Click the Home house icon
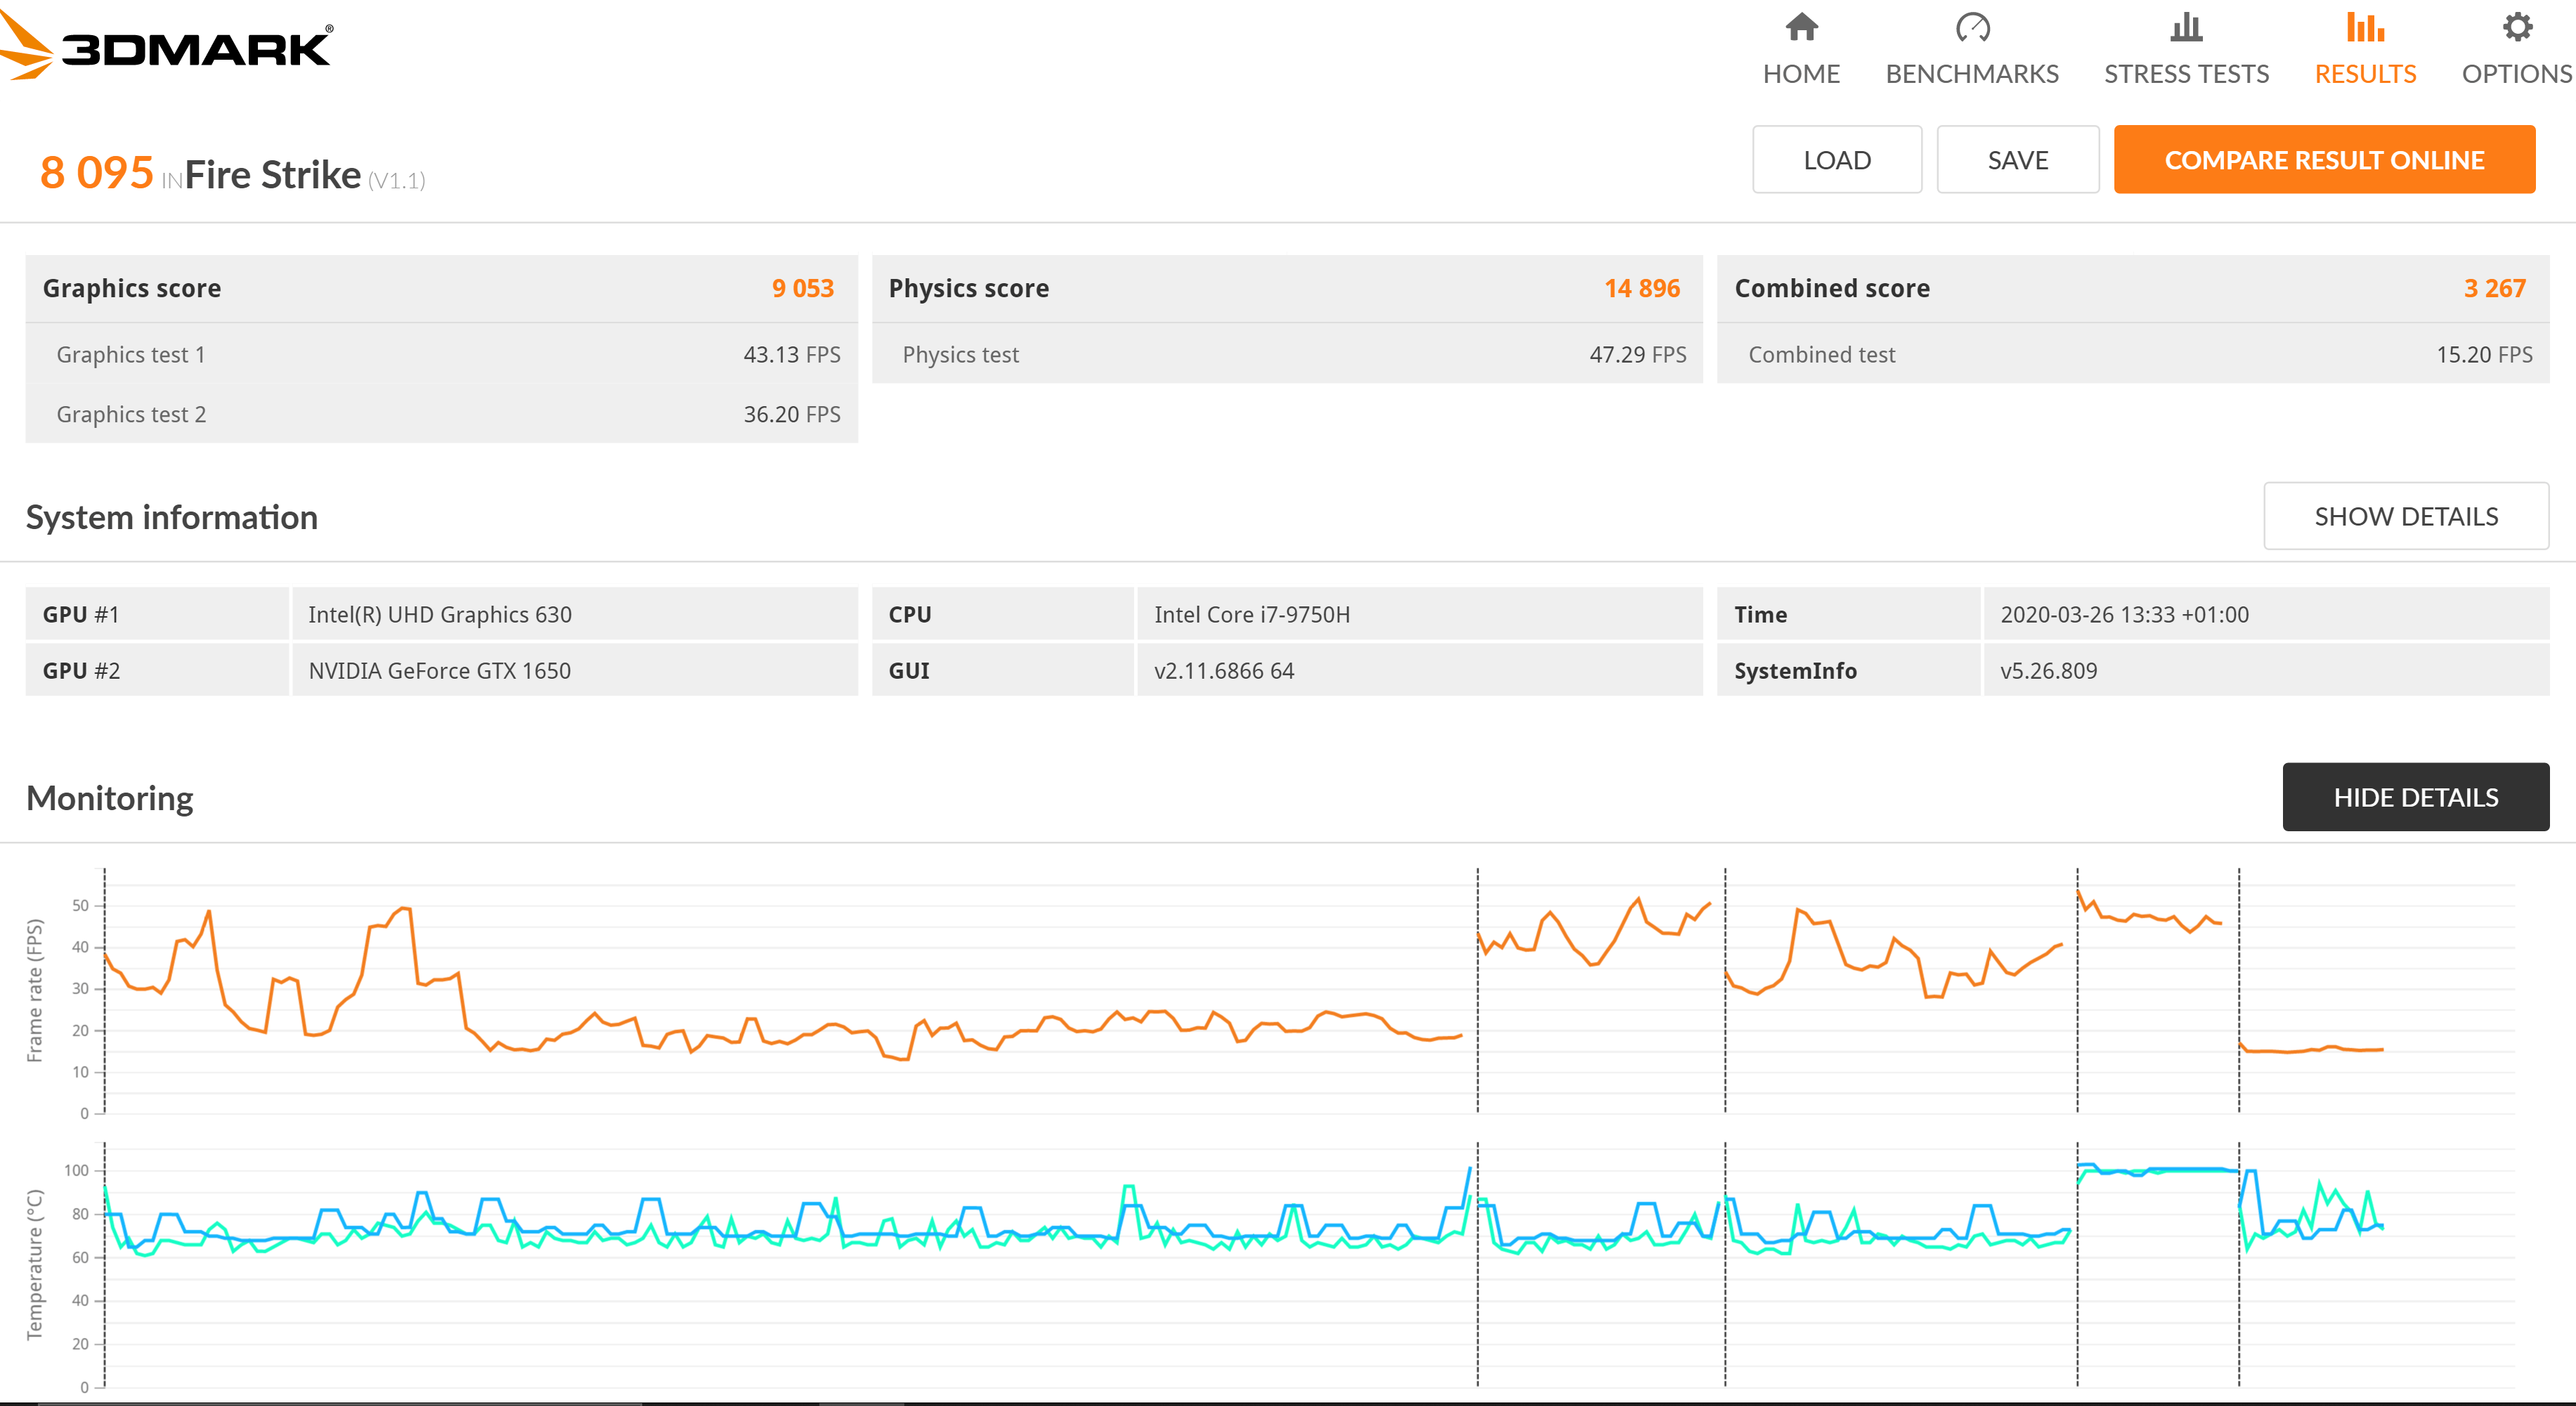Viewport: 2576px width, 1406px height. (x=1801, y=27)
